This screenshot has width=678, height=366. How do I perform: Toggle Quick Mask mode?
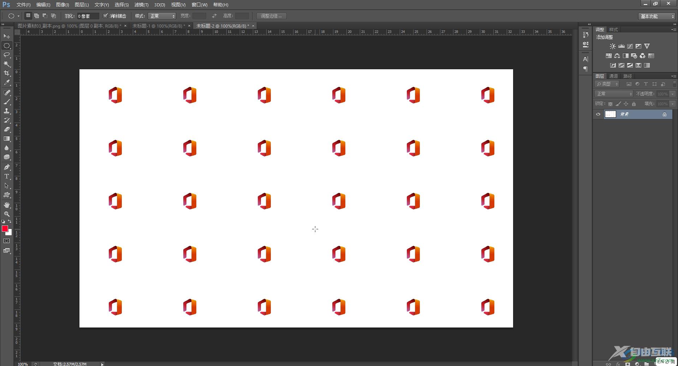click(7, 241)
